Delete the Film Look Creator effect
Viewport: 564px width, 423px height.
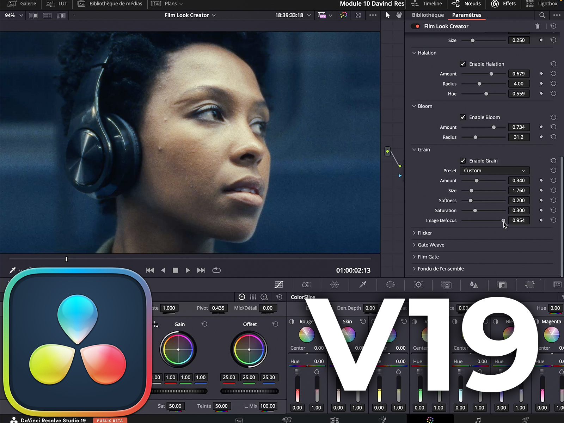[537, 26]
